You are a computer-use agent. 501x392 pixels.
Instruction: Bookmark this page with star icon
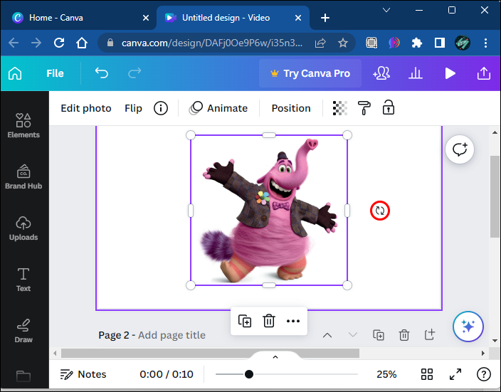(x=342, y=43)
